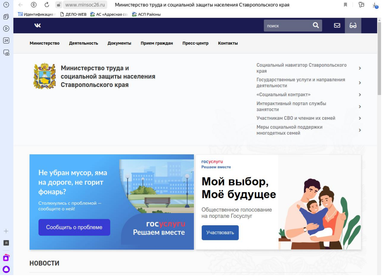
Task: Open the envelope mail icon
Action: 337,26
